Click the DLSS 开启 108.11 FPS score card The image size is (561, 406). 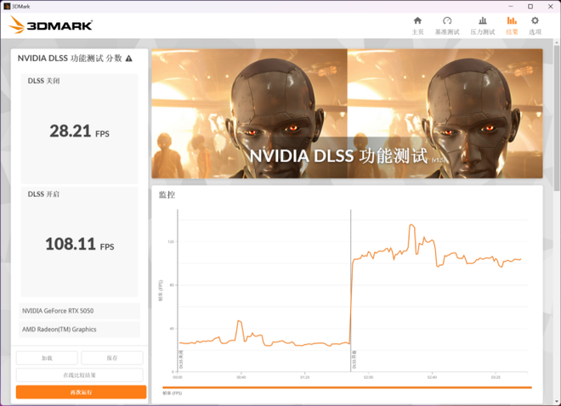coord(79,242)
